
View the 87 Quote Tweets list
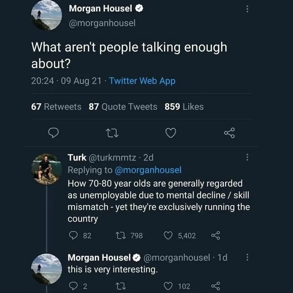pyautogui.click(x=123, y=107)
